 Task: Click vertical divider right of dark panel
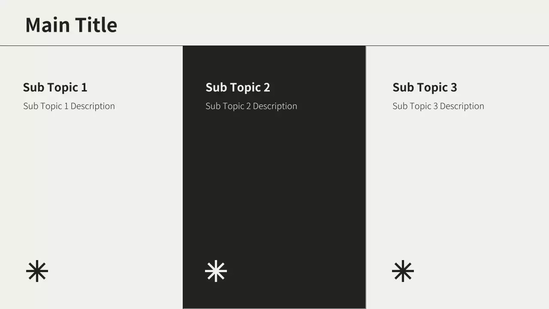(x=366, y=180)
